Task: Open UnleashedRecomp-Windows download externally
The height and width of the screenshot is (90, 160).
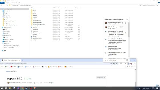Action: tap(125, 23)
